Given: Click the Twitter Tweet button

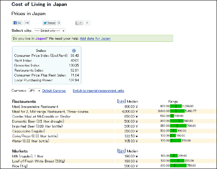Looking at the screenshot, I should [49, 23].
